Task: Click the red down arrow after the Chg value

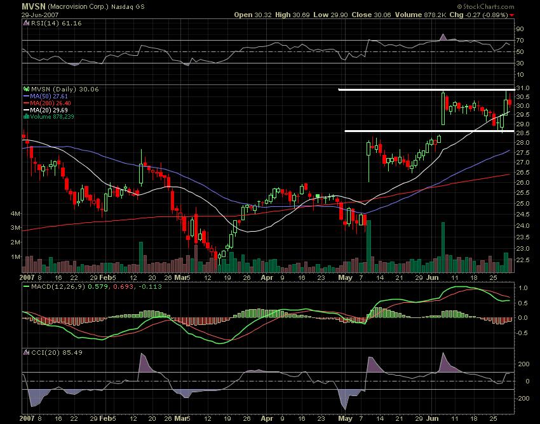Action: (512, 15)
